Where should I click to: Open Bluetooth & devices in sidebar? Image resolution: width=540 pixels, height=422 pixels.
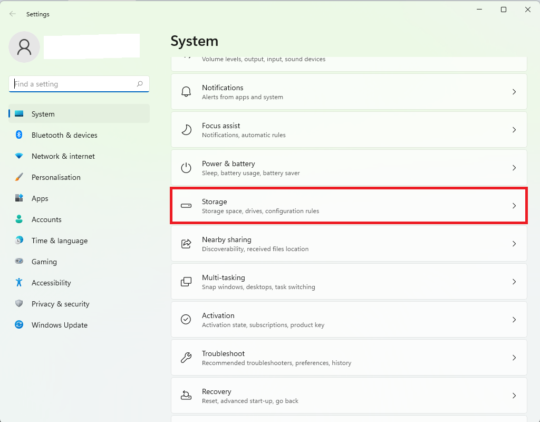tap(64, 135)
